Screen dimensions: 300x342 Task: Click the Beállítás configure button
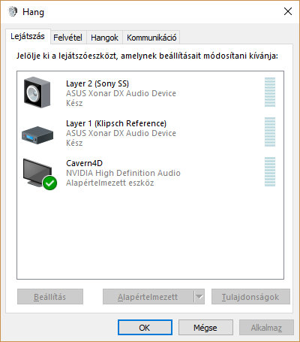click(x=50, y=297)
